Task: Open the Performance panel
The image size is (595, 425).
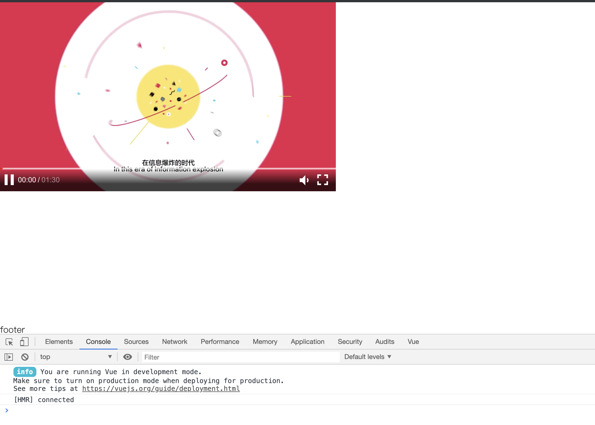Action: point(219,342)
